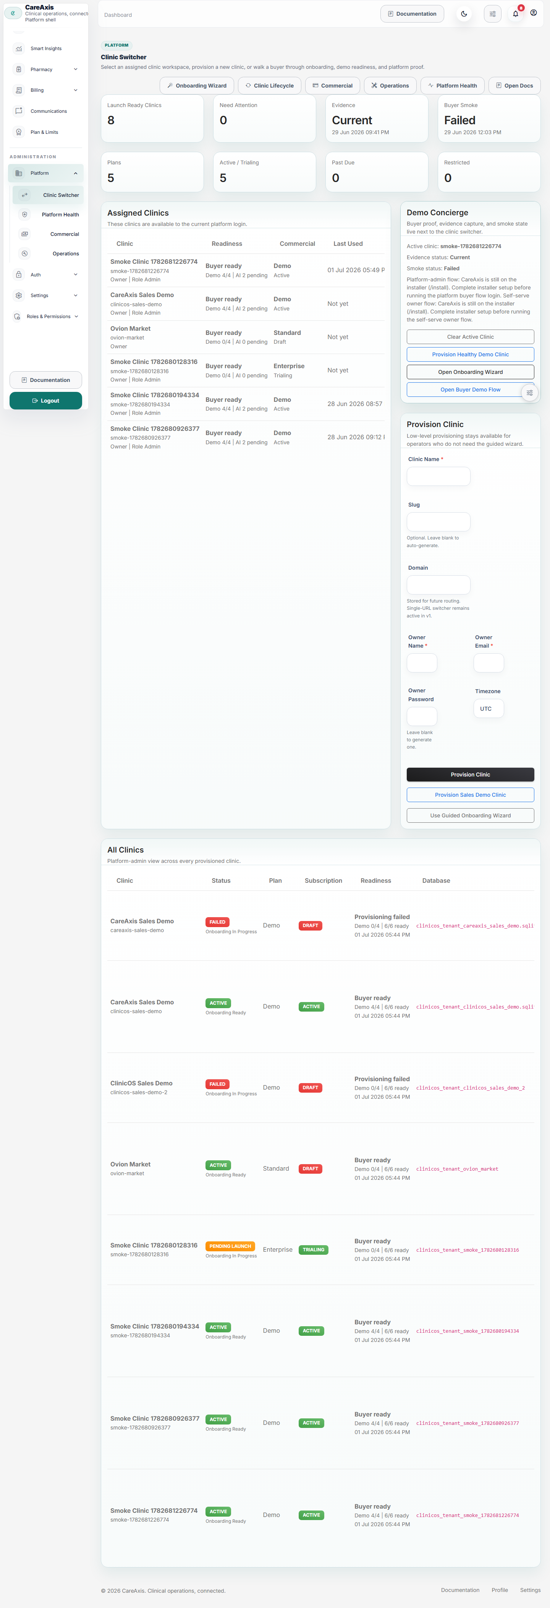Click the Open Docs button
Viewport: 550px width, 1608px height.
[514, 86]
